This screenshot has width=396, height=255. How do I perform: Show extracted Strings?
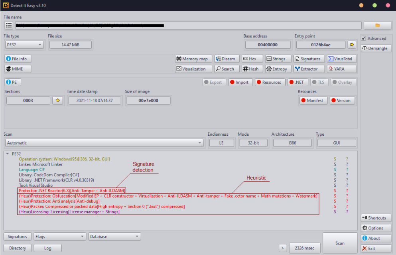click(x=277, y=59)
